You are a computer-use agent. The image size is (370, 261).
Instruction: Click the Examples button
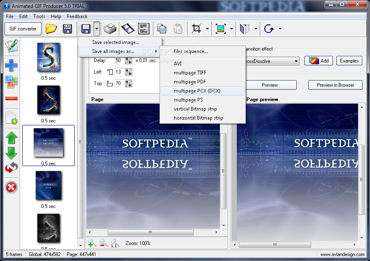pos(349,61)
